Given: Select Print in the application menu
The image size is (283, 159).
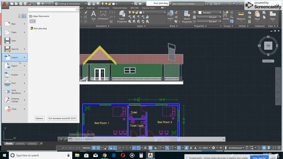Looking at the screenshot, I should pyautogui.click(x=15, y=83).
